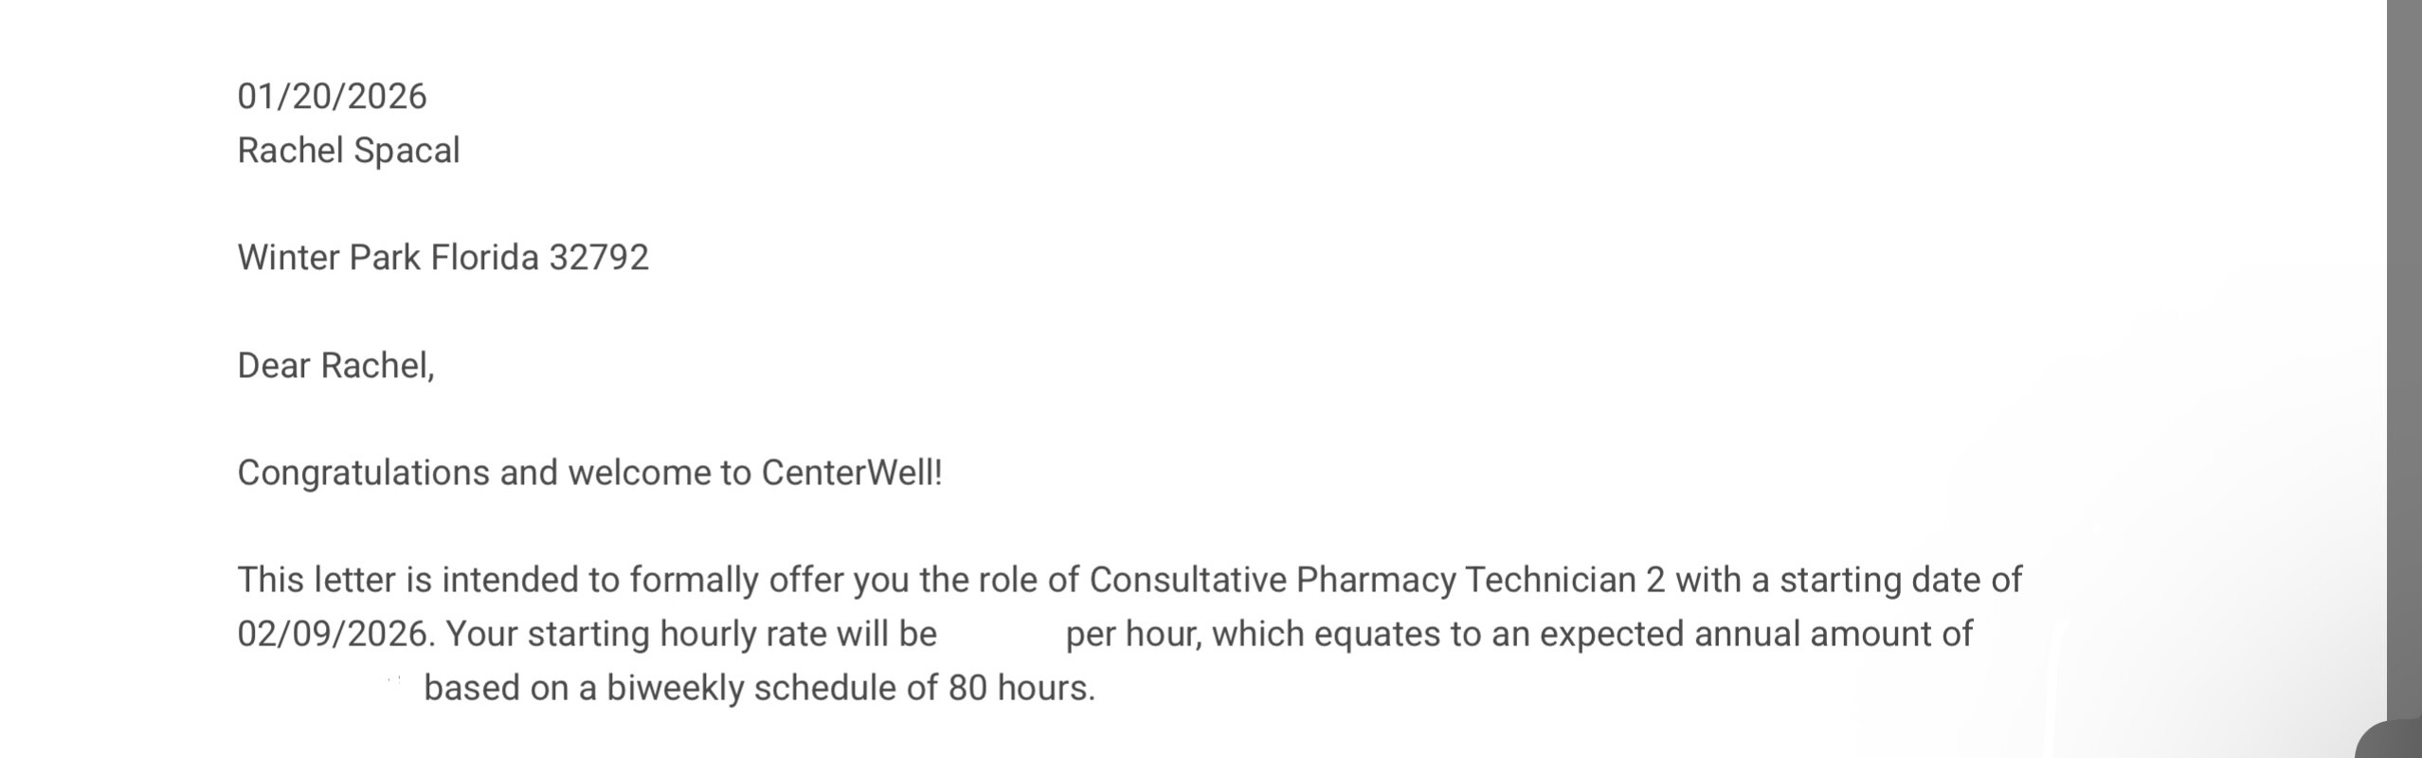Click the greeting Dear Rachel
Screen dimensions: 2422x758
335,366
